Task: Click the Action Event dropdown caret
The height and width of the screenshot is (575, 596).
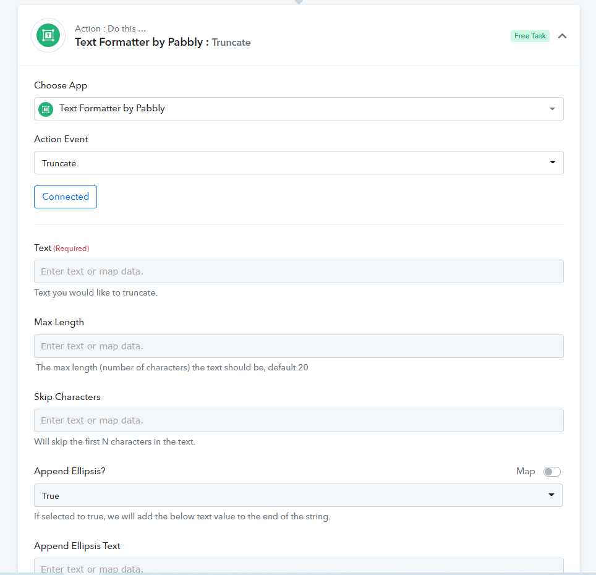Action: click(x=553, y=162)
